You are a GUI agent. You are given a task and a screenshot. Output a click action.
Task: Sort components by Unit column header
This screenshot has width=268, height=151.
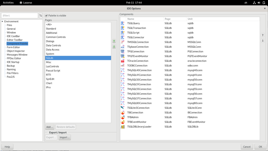(223, 19)
